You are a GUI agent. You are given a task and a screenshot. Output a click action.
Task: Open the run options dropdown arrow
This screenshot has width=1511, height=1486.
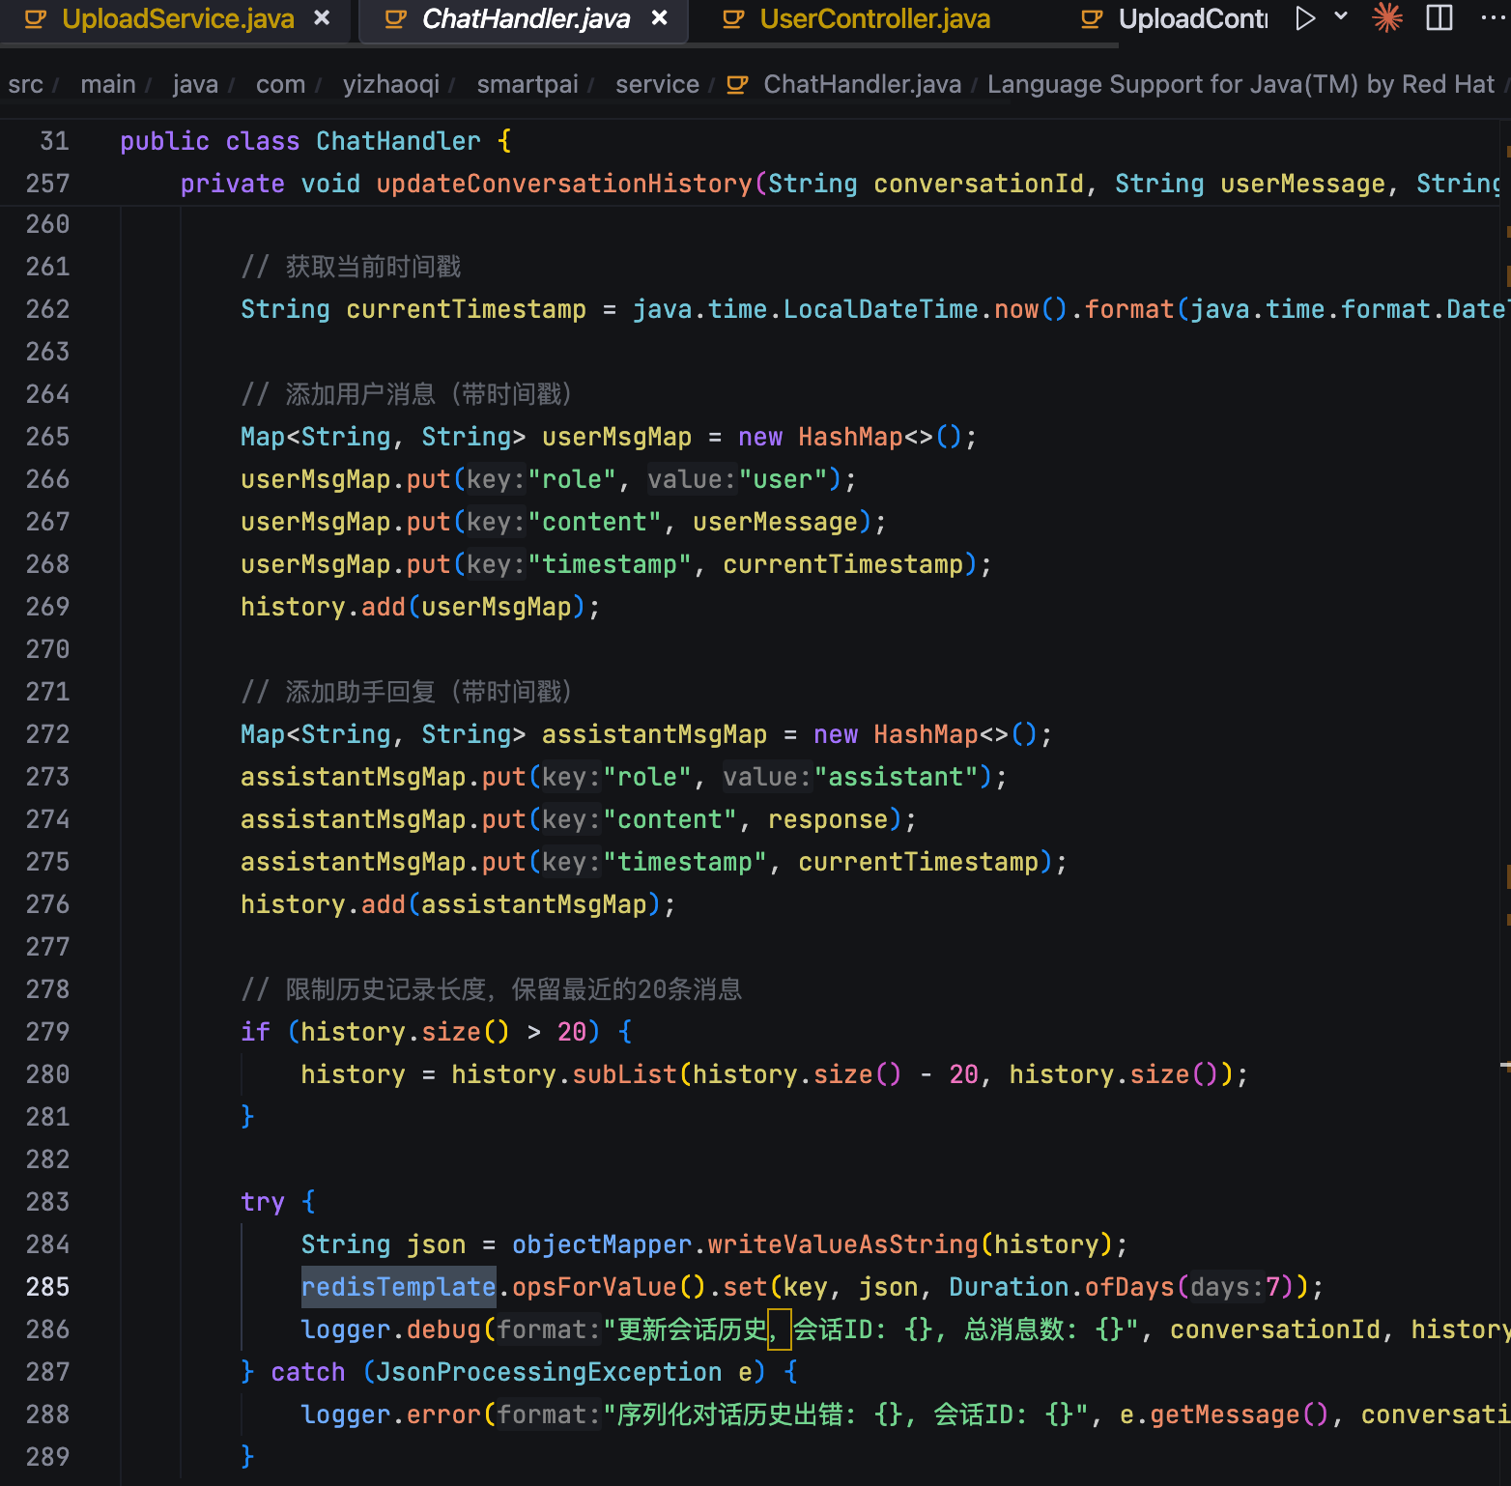point(1341,16)
